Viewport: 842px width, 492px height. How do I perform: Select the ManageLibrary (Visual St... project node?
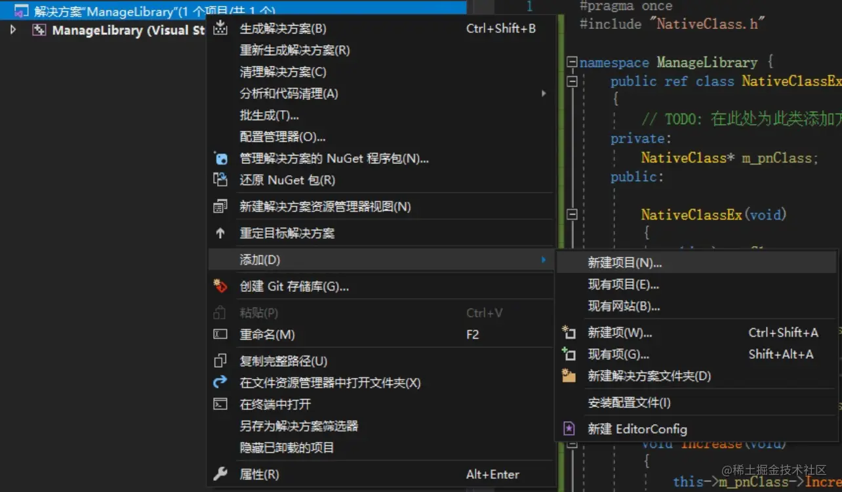coord(129,30)
